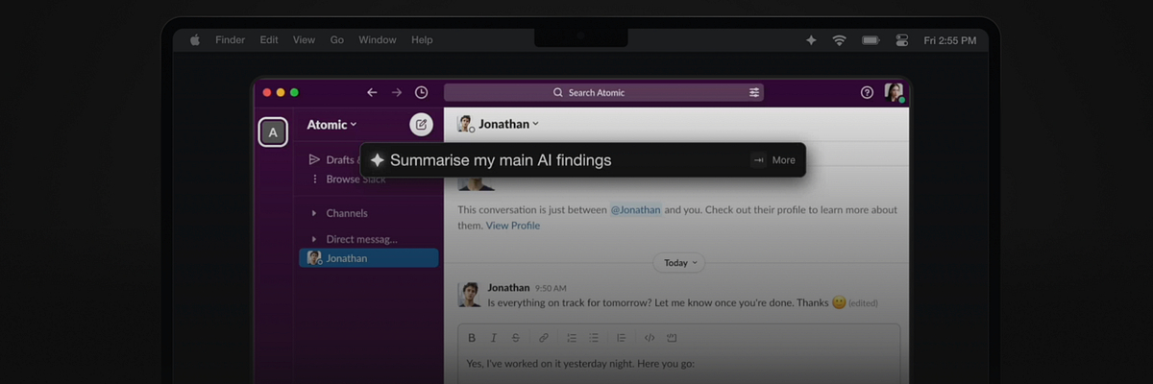Expand the Channels section
The image size is (1153, 384).
pos(314,213)
